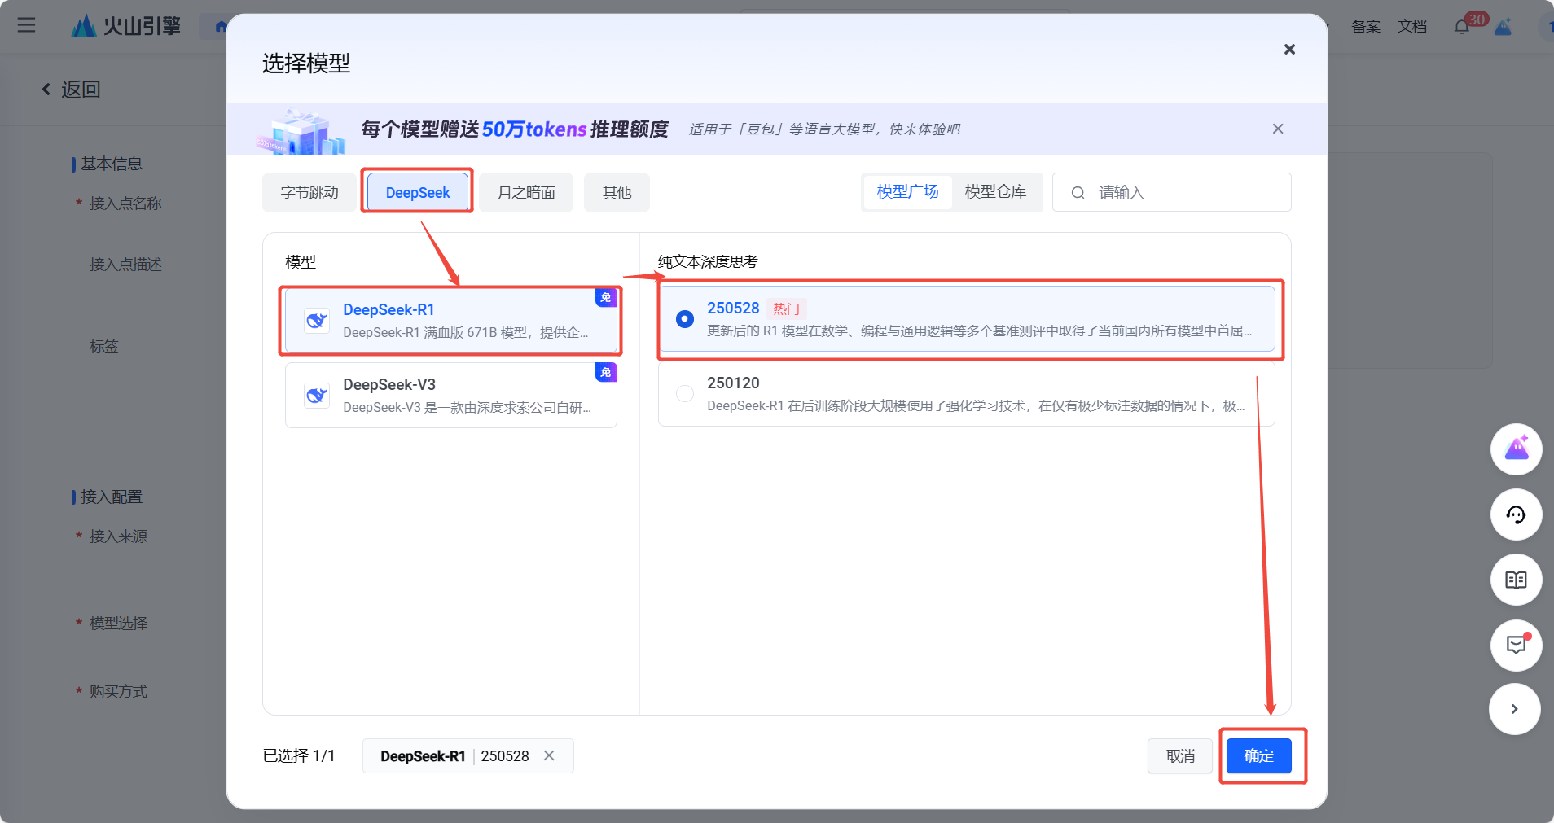Click the search magnifier icon

tap(1078, 193)
